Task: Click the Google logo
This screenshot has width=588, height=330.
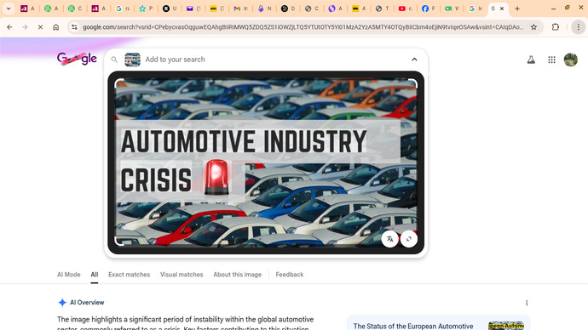Action: point(77,59)
